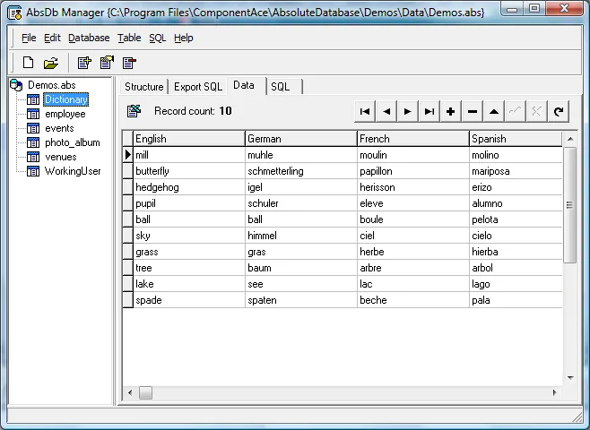Select the WorkingUser table in tree
Screen dimensions: 590x430
(73, 171)
